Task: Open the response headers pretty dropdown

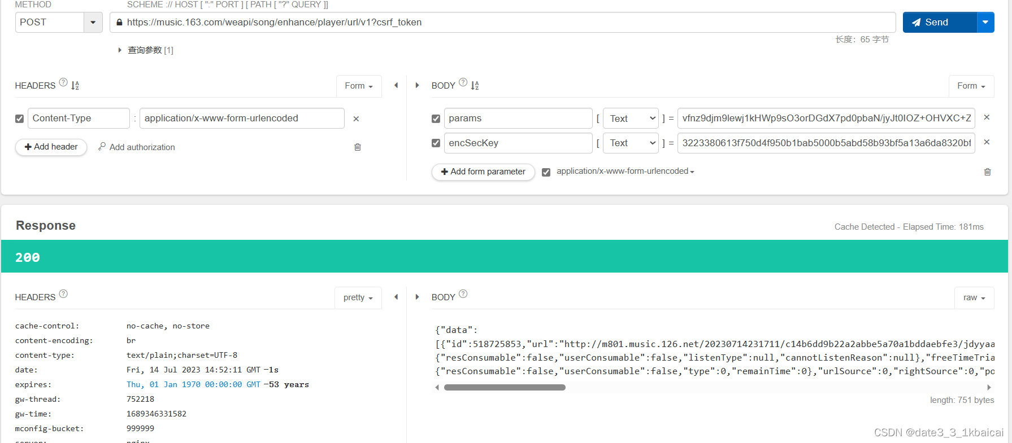Action: coord(358,297)
